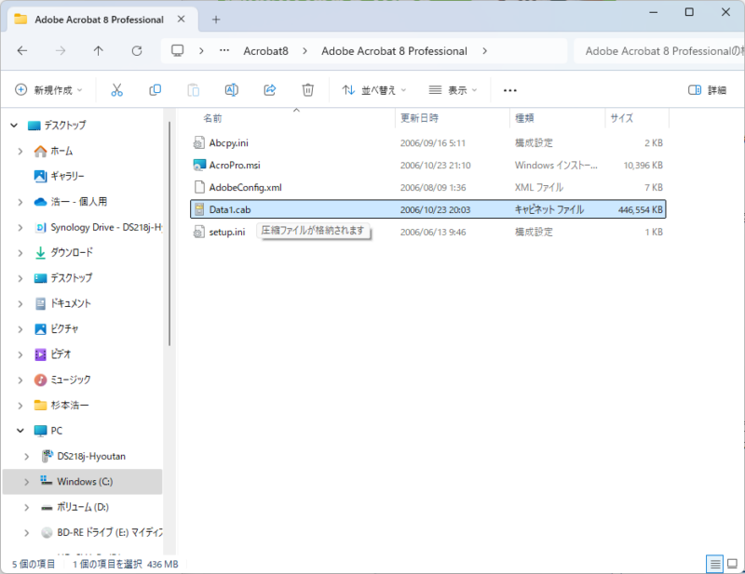The height and width of the screenshot is (574, 745).
Task: Open the 新規作成 dropdown menu
Action: click(x=48, y=89)
